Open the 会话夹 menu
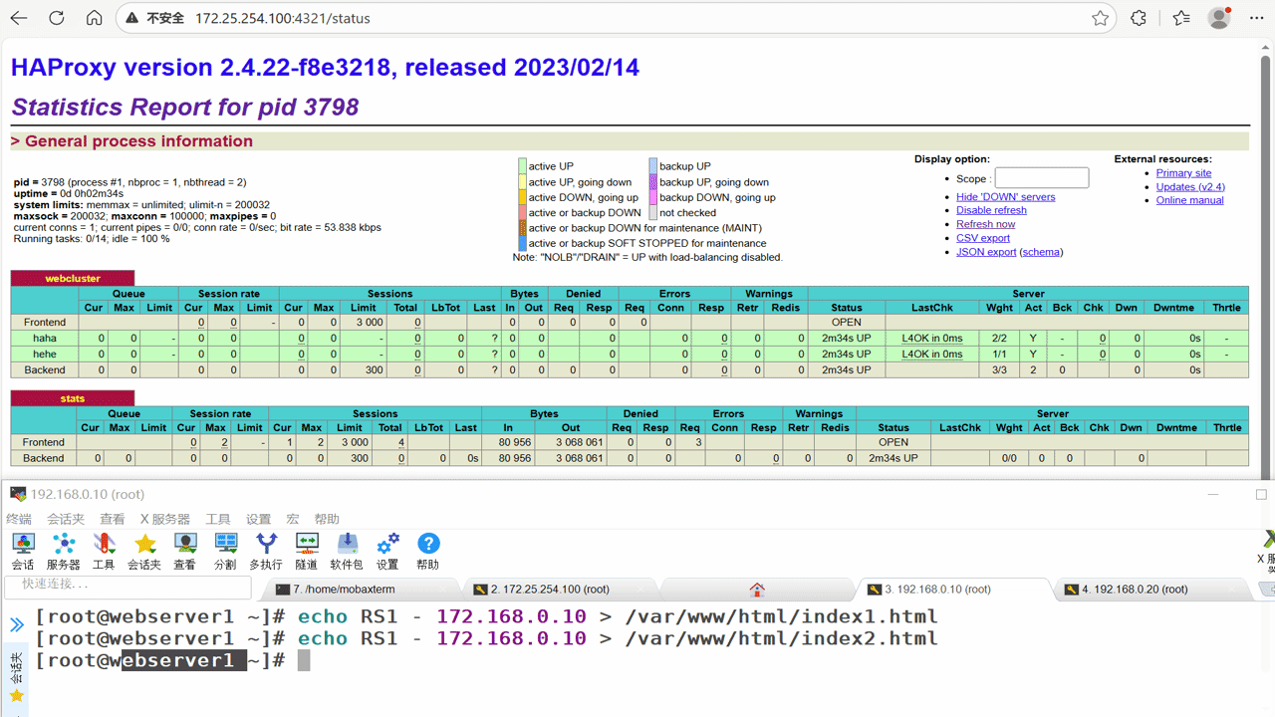 [66, 519]
